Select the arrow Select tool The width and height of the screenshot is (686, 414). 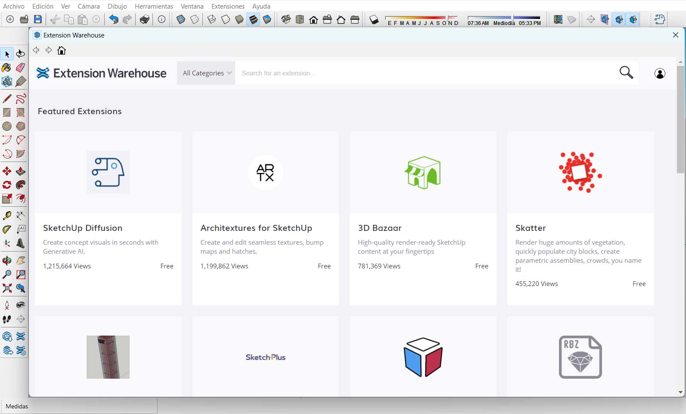coord(7,54)
